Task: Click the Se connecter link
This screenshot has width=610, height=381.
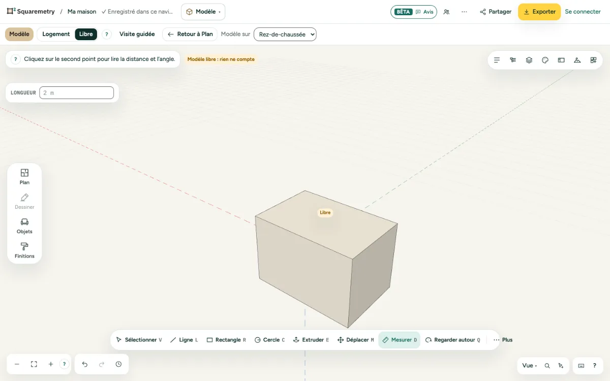Action: tap(583, 12)
